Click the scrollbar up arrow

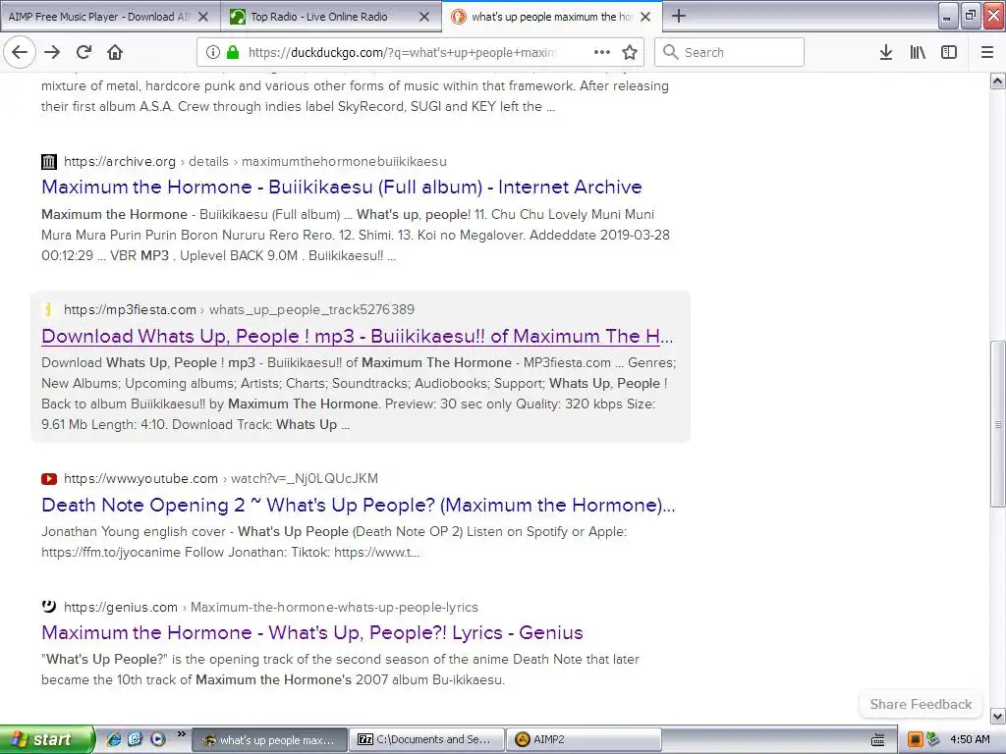coord(998,81)
